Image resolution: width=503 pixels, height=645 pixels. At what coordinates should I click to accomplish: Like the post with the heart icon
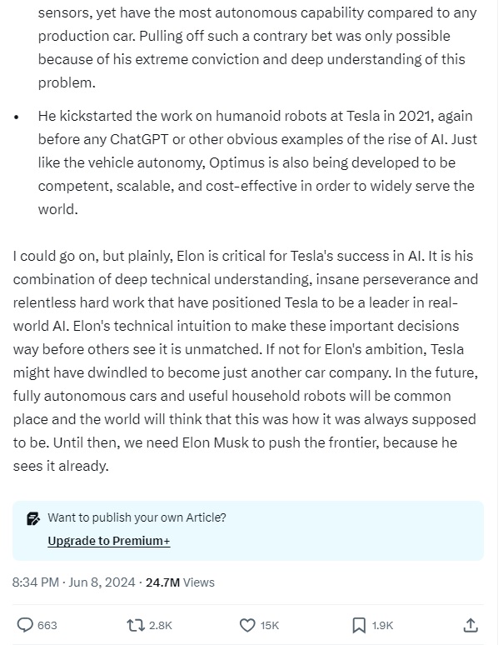click(x=247, y=624)
